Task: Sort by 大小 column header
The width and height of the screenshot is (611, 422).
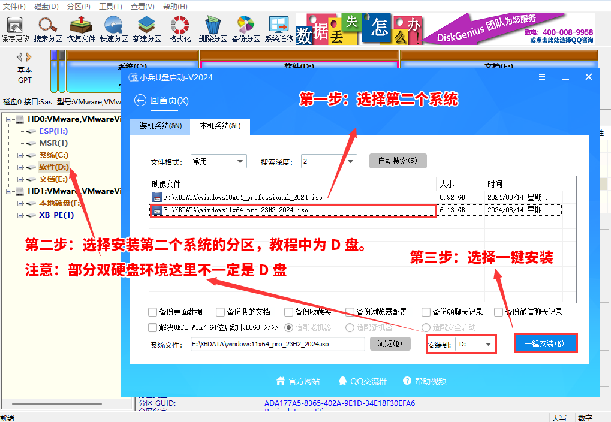Action: pos(460,184)
